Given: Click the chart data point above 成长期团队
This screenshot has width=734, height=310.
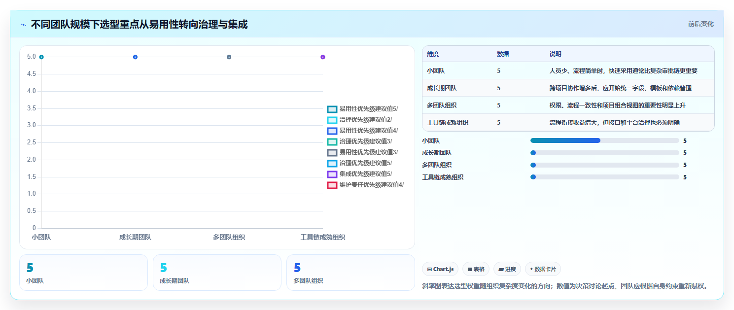Looking at the screenshot, I should click(x=135, y=57).
